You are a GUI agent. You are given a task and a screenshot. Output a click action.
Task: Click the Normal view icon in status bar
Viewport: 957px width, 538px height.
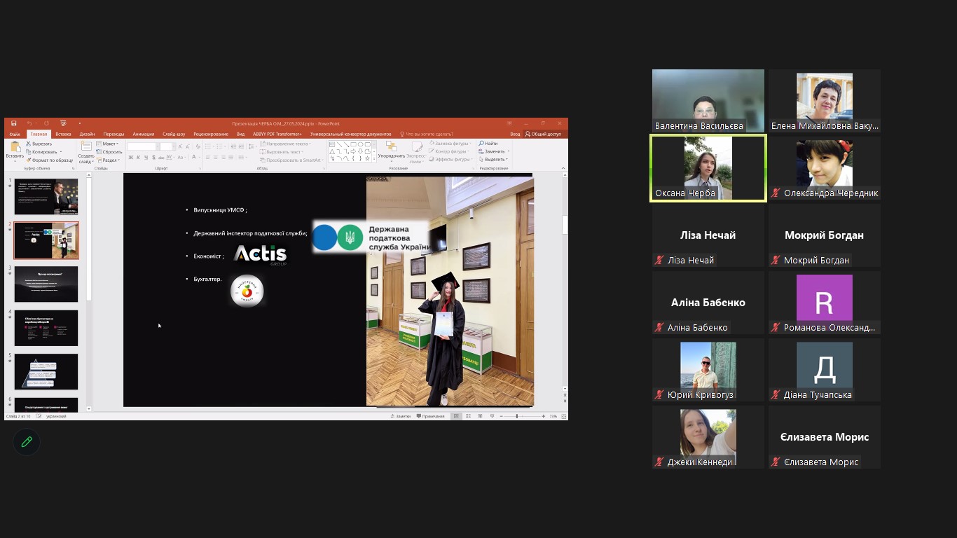(x=456, y=416)
